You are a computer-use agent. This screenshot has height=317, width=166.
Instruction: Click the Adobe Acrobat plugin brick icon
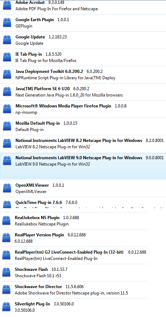(7, 5)
